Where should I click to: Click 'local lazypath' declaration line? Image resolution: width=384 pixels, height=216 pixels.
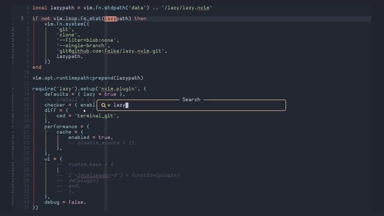click(x=122, y=8)
